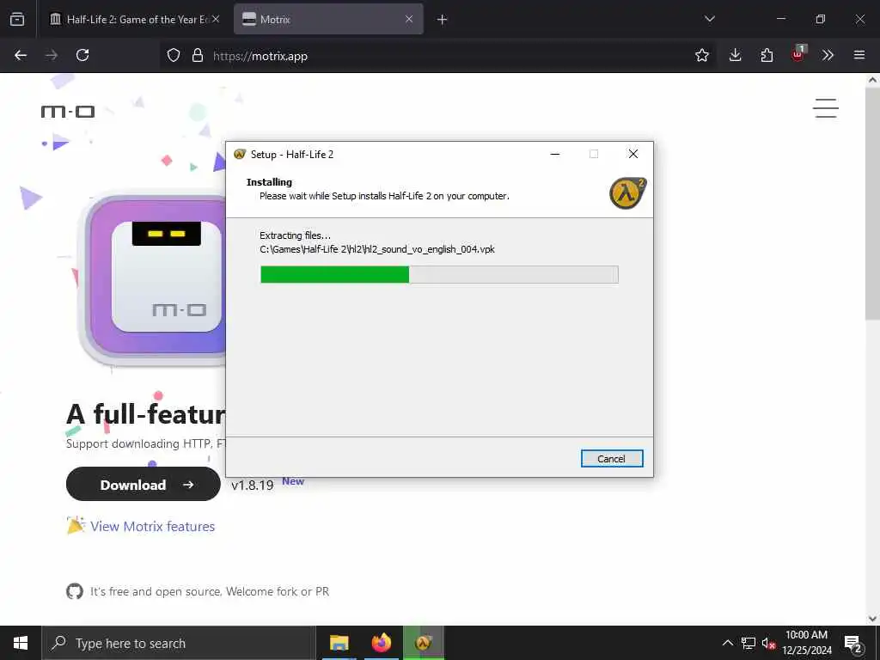Screen dimensions: 880x660
Task: Switch to the Half-Life 2 Game of the Year tab
Action: (x=132, y=20)
